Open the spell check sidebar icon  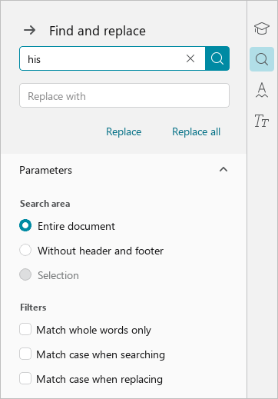coord(262,90)
